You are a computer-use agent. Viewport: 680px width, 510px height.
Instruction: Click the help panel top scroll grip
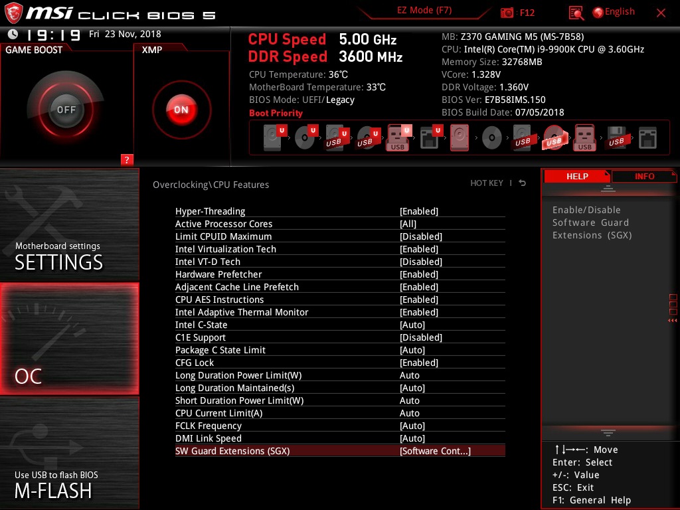(x=608, y=188)
